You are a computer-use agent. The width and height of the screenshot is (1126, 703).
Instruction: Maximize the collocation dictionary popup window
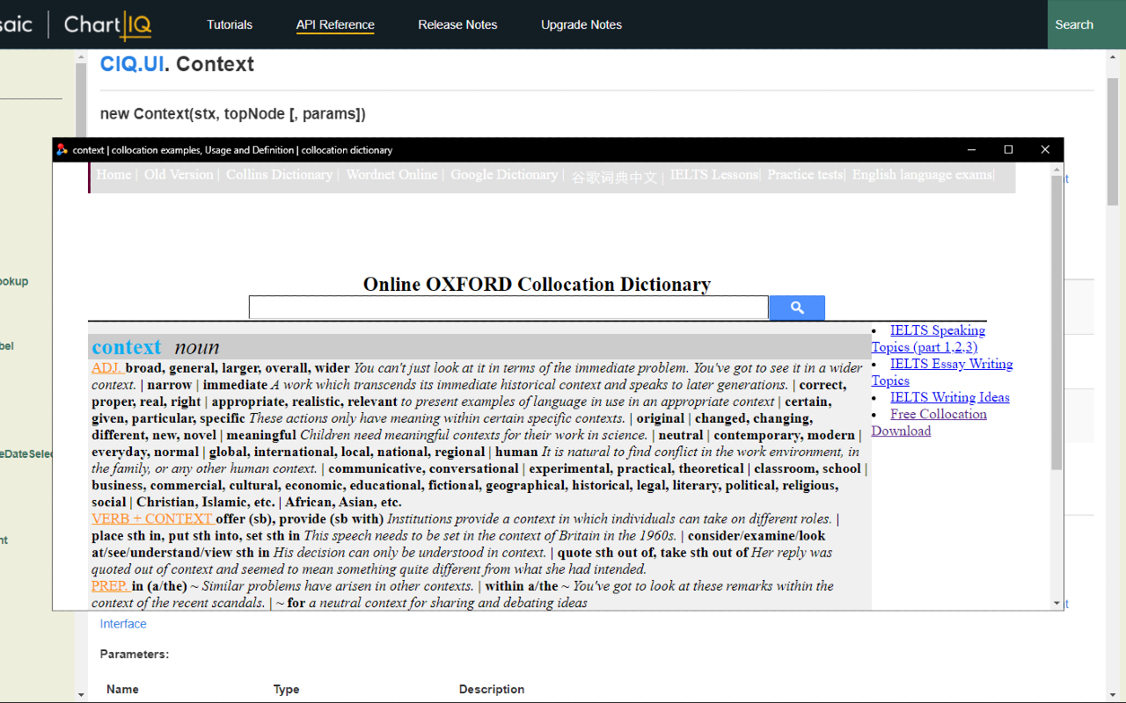click(x=1008, y=149)
